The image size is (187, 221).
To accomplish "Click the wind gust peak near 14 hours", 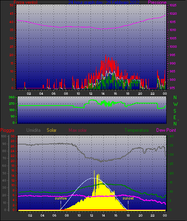I will 106,55.
